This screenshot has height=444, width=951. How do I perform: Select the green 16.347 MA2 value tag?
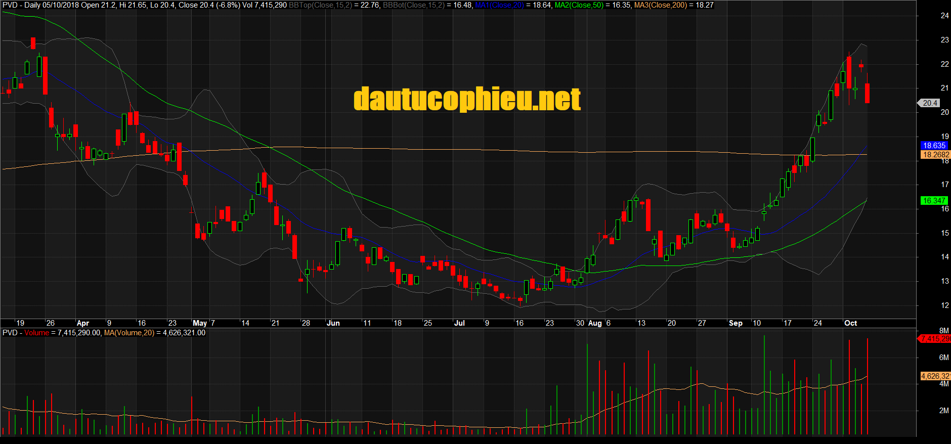[934, 201]
